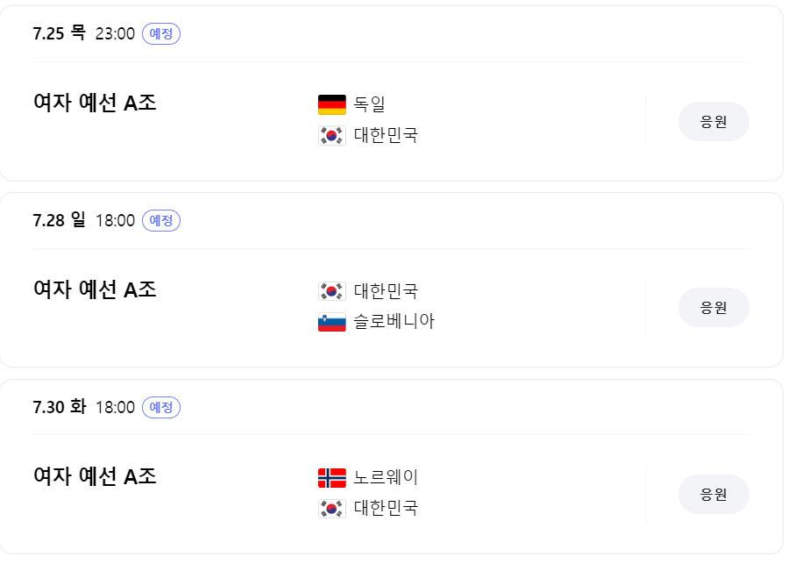Click 여자 예선 A조 title of 7.25 match
The width and height of the screenshot is (802, 564).
[x=95, y=103]
